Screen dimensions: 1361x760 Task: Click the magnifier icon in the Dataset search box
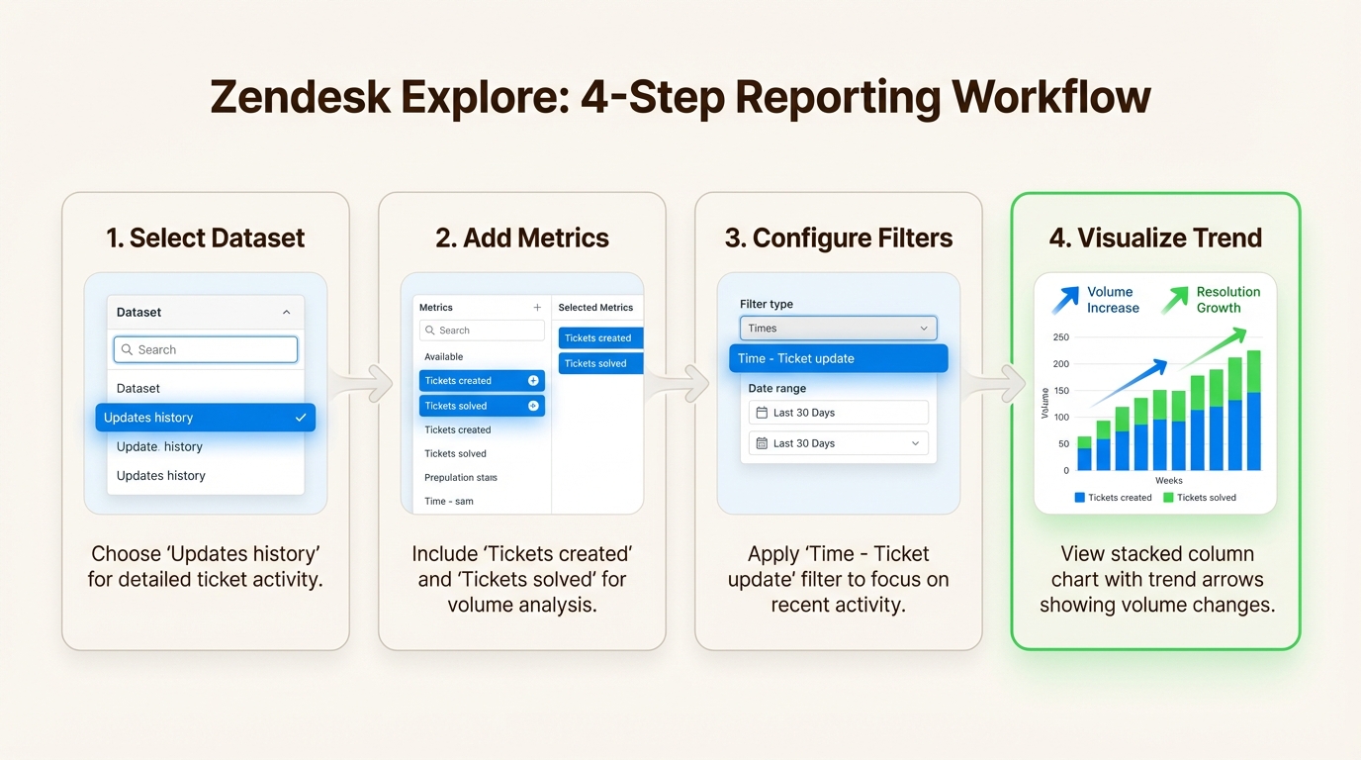[x=127, y=348]
